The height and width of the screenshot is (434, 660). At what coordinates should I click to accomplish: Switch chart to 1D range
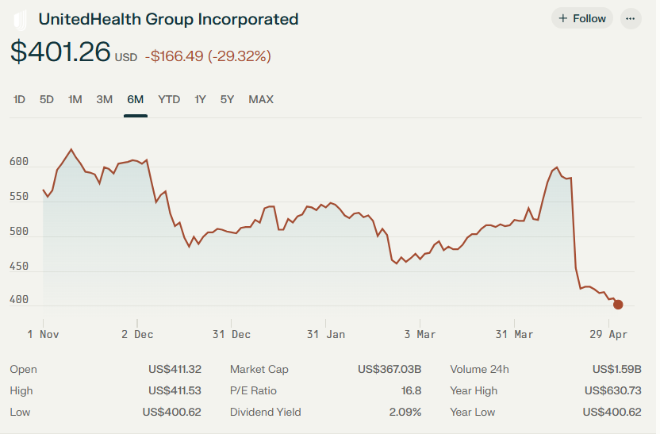point(19,99)
